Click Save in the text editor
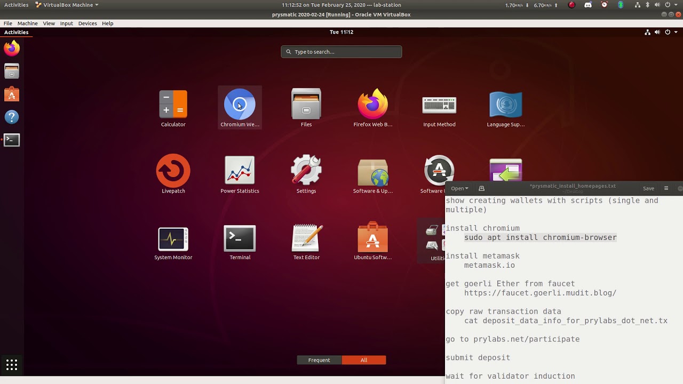 tap(648, 188)
